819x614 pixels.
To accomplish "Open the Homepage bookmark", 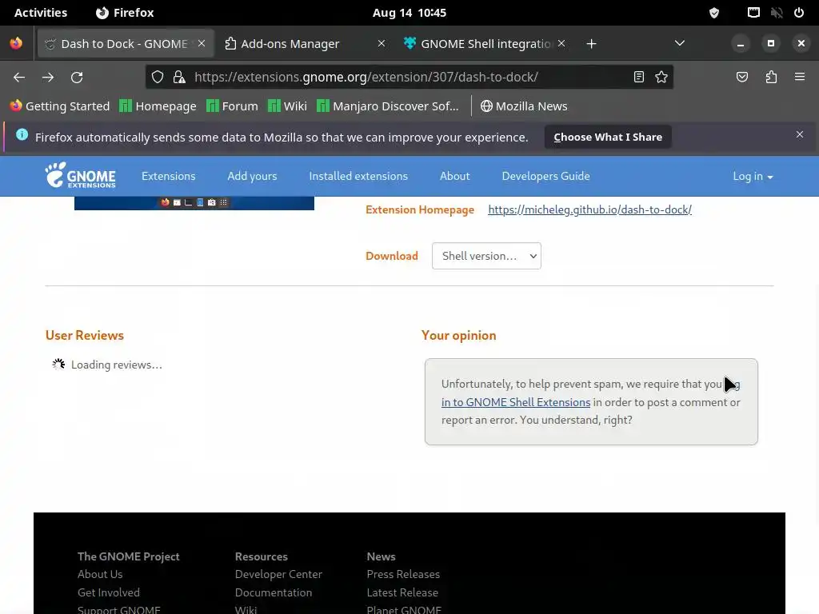I will click(158, 106).
